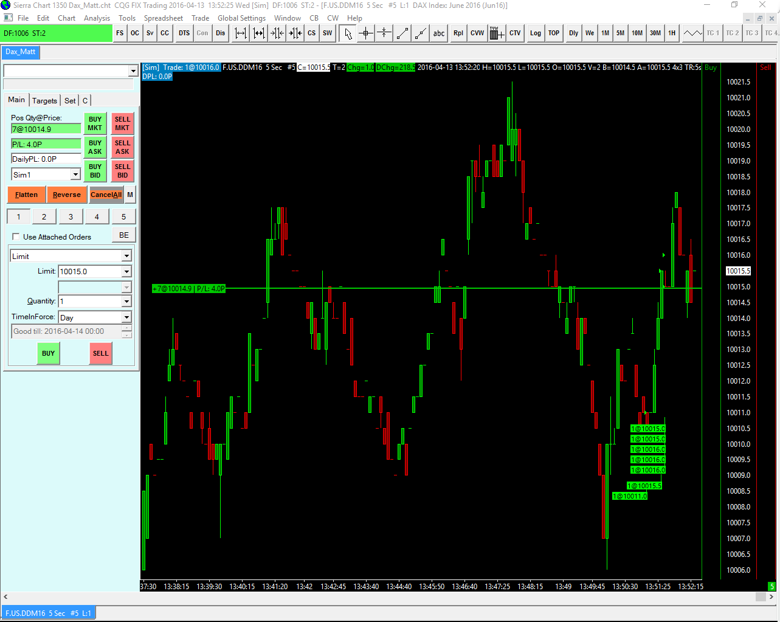Screen dimensions: 780x622
Task: Click the BUY MKT button
Action: pyautogui.click(x=95, y=123)
